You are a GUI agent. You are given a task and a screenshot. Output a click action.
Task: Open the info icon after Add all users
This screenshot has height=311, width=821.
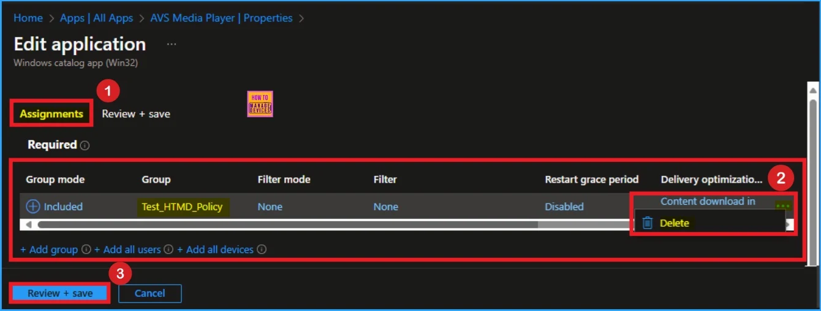point(168,249)
